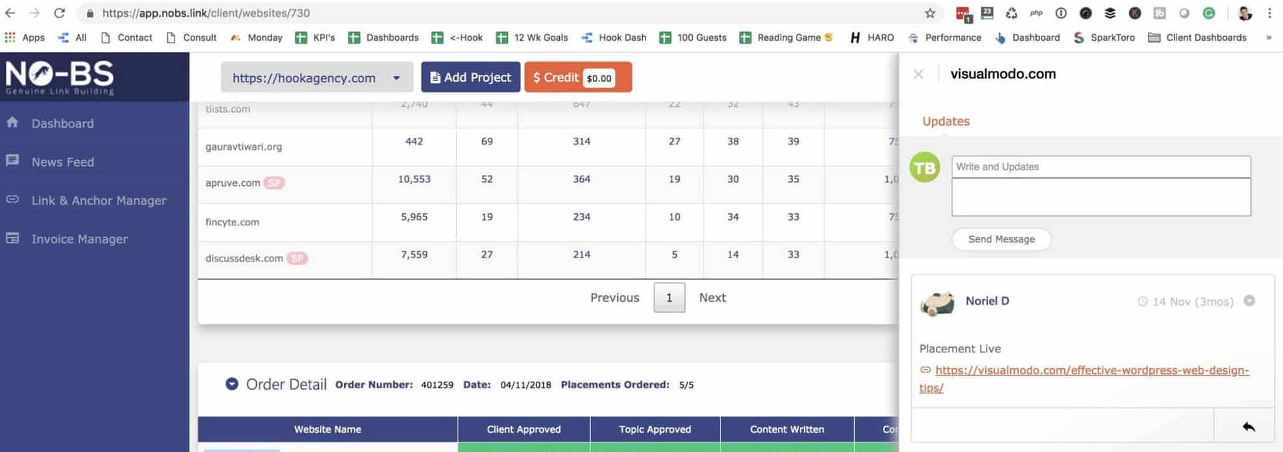Reload the page with refresh icon
This screenshot has width=1283, height=452.
click(x=60, y=13)
